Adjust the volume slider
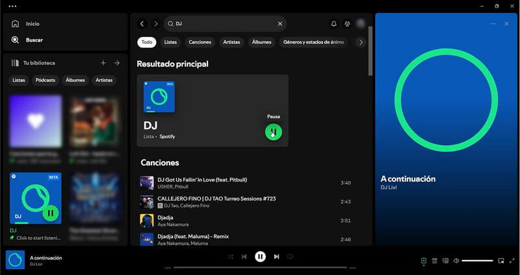Viewport: 520px width, 275px height. pyautogui.click(x=477, y=261)
